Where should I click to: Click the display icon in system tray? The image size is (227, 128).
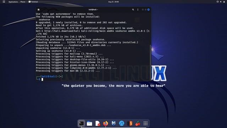pyautogui.click(x=217, y=2)
